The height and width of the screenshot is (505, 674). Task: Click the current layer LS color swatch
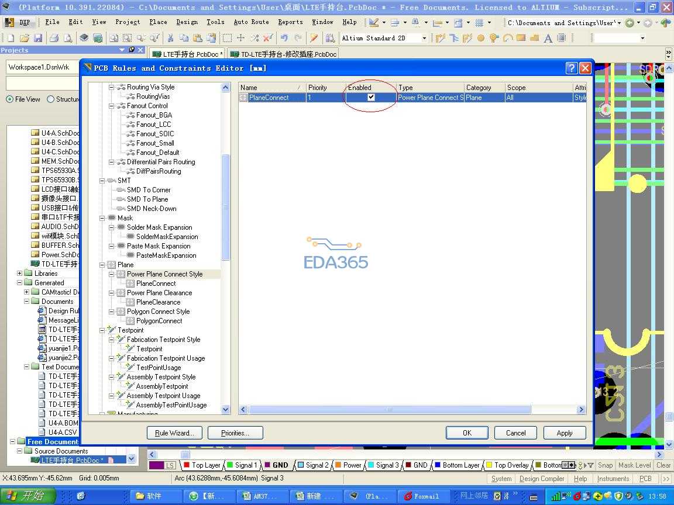(157, 465)
